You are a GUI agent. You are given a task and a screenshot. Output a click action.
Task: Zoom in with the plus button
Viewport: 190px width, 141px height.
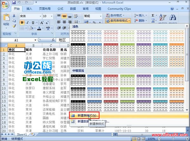click(x=187, y=139)
